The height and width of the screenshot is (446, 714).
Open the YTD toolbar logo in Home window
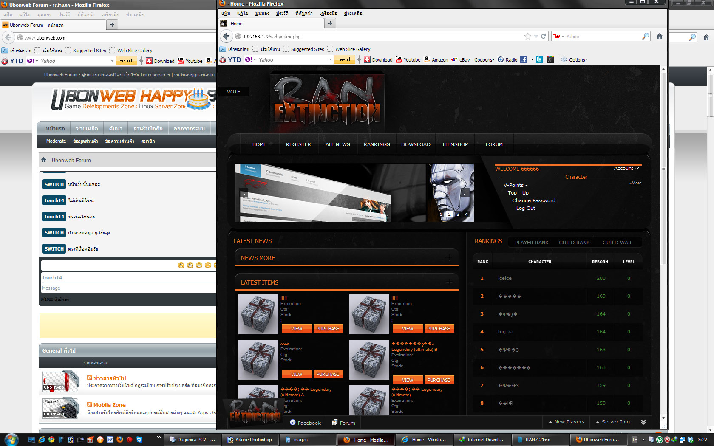coord(230,60)
